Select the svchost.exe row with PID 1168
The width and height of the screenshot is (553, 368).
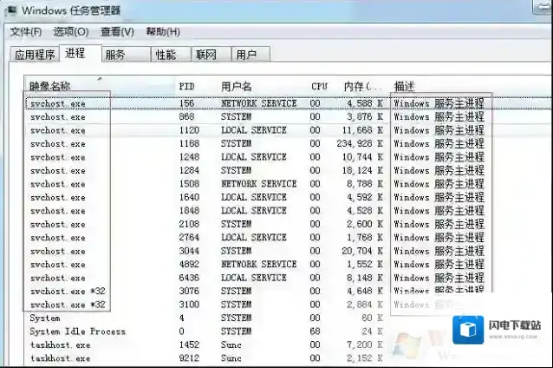tap(57, 143)
